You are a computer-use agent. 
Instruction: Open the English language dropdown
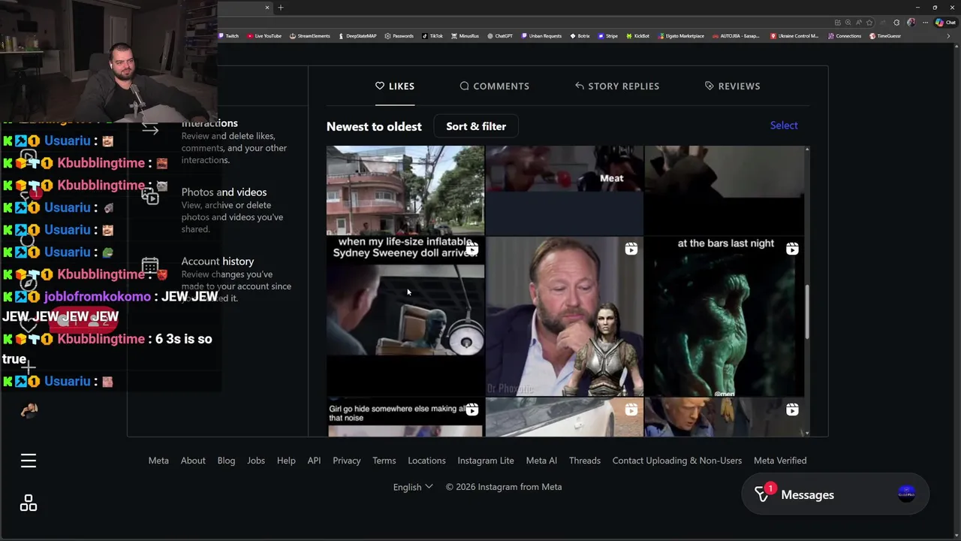tap(413, 487)
